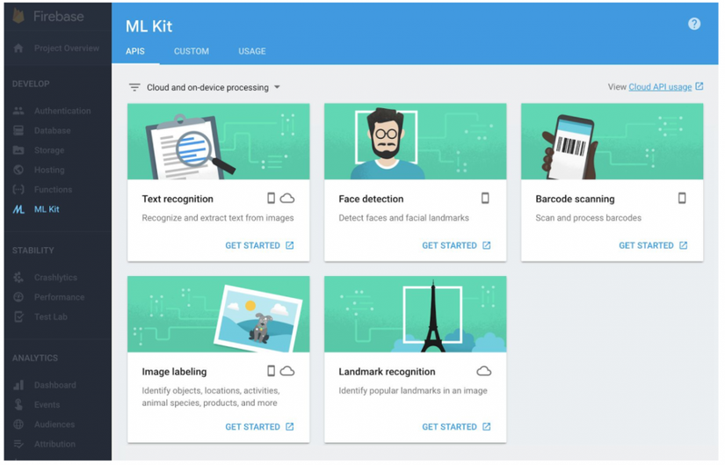Click the filter list icon
The height and width of the screenshot is (465, 725).
134,87
